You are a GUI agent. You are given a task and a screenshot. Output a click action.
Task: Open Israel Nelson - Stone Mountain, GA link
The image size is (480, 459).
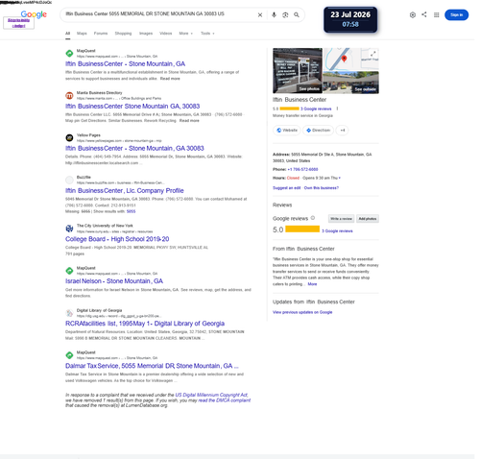pyautogui.click(x=114, y=281)
